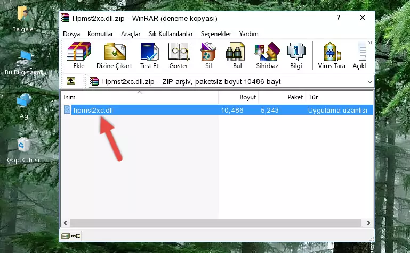Image resolution: width=410 pixels, height=253 pixels.
Task: Open the Seçenekler menu
Action: [216, 34]
